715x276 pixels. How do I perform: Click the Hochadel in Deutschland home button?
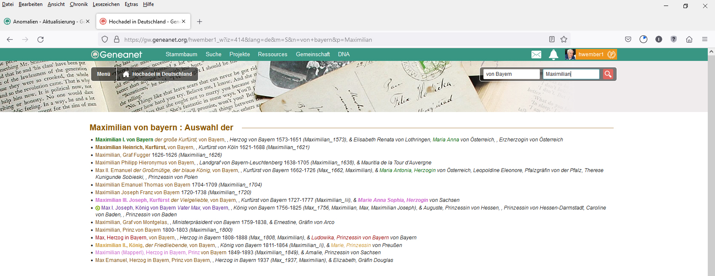(x=157, y=74)
